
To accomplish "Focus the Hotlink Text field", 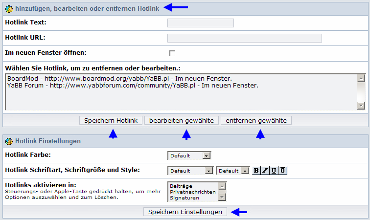I will (x=200, y=23).
